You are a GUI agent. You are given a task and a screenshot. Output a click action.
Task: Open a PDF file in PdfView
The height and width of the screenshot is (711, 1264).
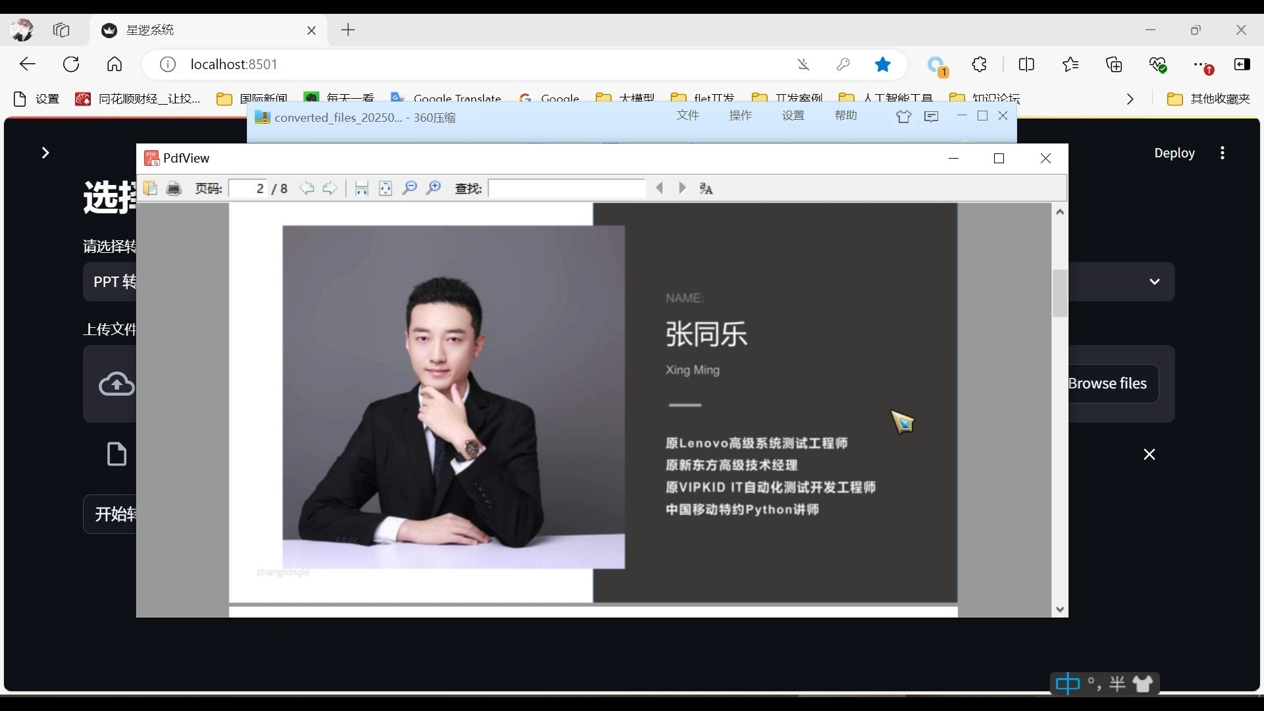pos(150,188)
